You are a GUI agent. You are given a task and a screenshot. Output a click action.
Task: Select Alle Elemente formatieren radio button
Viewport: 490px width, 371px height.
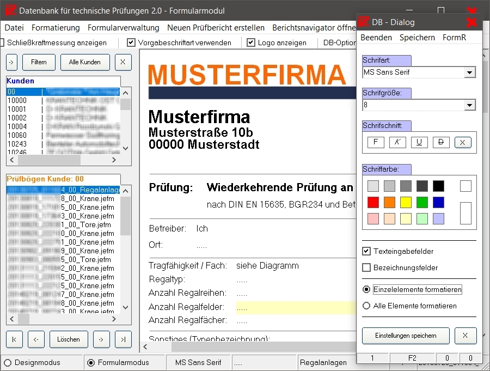pyautogui.click(x=366, y=306)
